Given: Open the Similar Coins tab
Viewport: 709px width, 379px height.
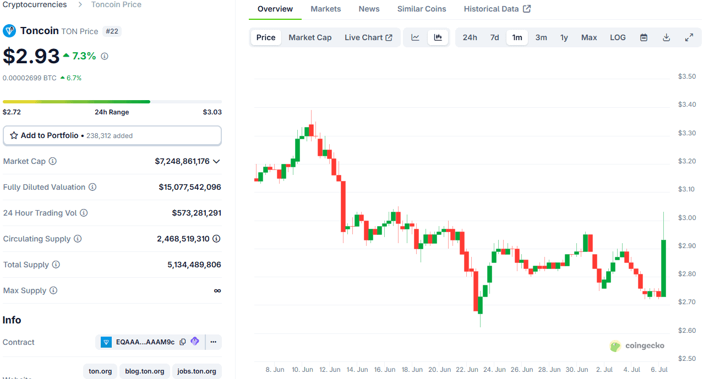Looking at the screenshot, I should pyautogui.click(x=422, y=9).
